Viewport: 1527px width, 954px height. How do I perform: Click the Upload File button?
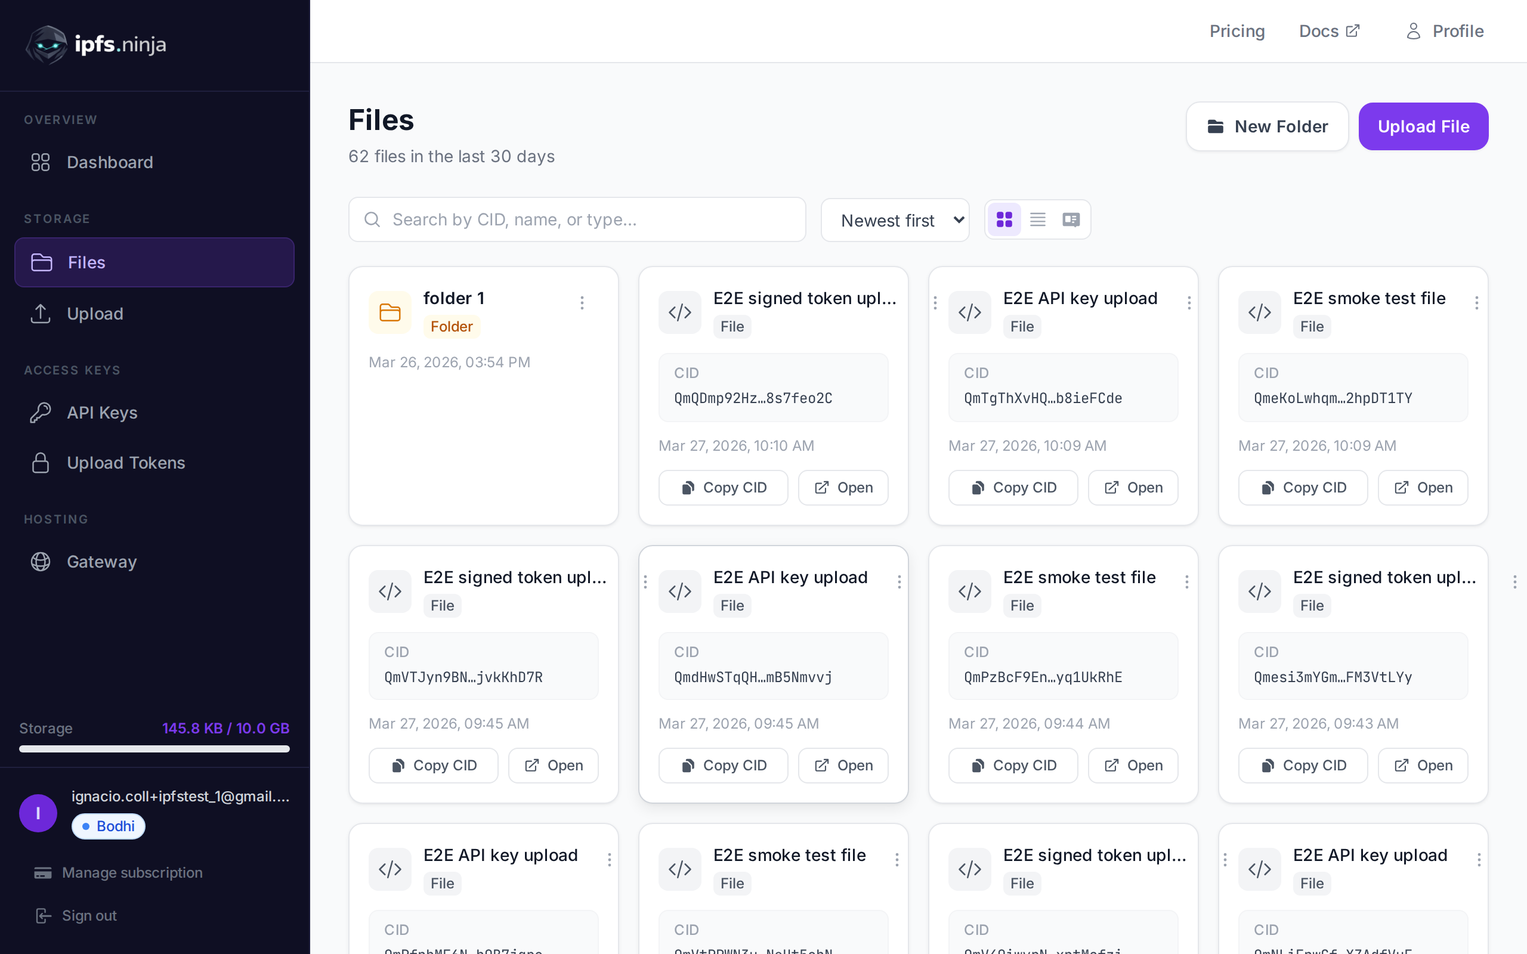(1423, 126)
